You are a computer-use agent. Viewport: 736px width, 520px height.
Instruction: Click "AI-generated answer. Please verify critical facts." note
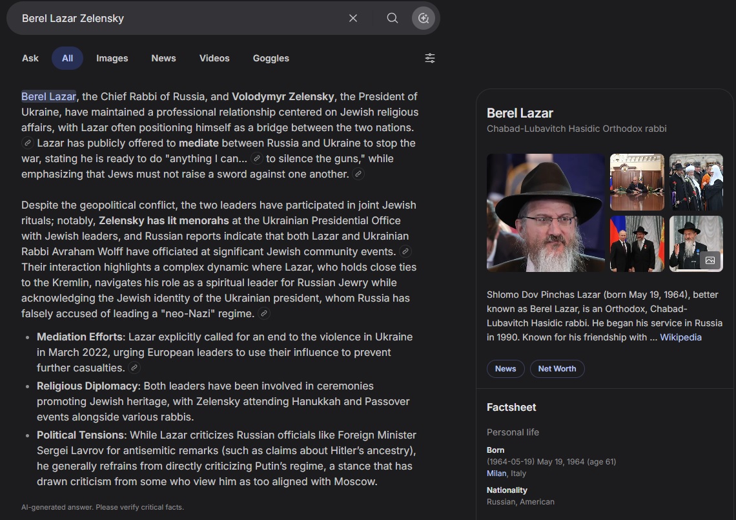102,507
